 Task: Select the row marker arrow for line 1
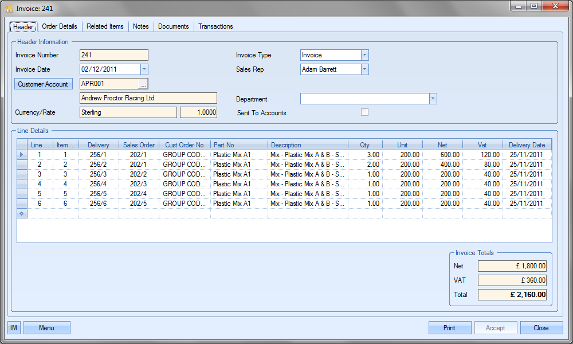click(22, 155)
